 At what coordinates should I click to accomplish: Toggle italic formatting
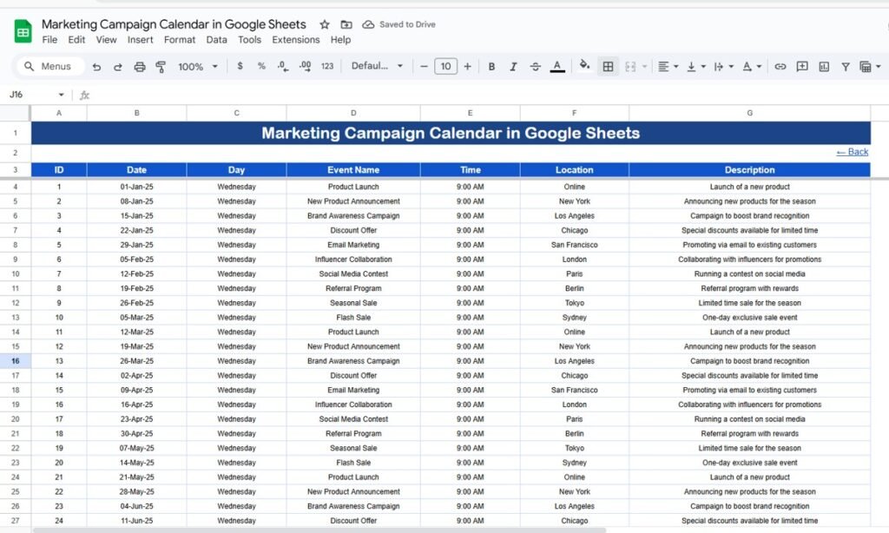click(x=513, y=67)
